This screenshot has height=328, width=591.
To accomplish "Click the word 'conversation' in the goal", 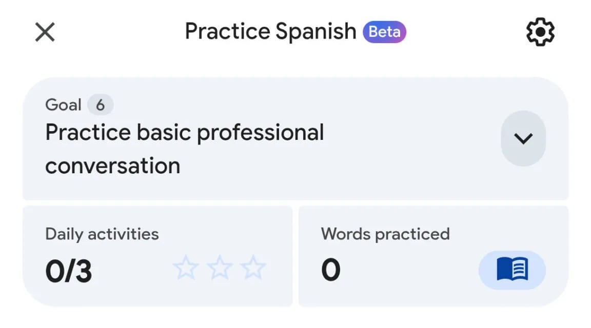I will [113, 166].
